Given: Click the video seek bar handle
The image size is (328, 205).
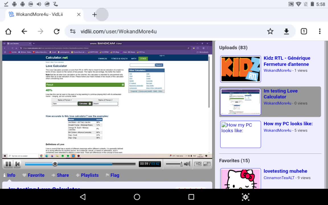Looking at the screenshot, I should pos(55,164).
